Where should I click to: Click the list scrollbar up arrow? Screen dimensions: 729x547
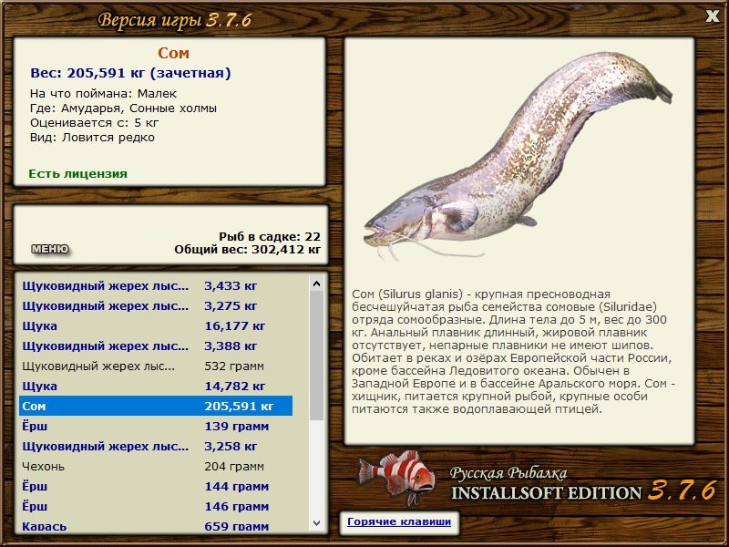point(316,284)
